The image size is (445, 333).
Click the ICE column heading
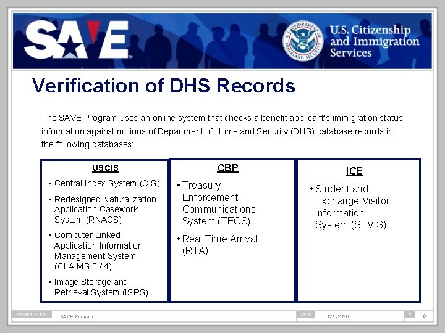[x=354, y=171]
